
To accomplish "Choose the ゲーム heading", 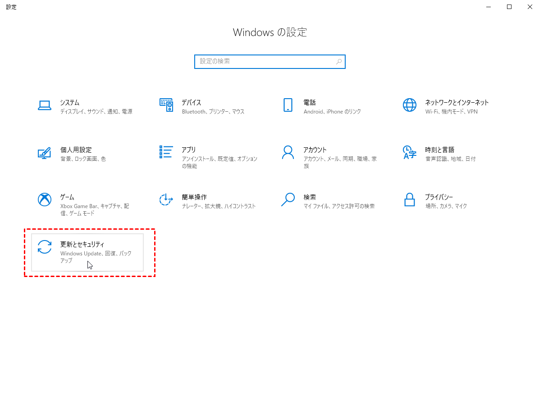I will pos(67,197).
